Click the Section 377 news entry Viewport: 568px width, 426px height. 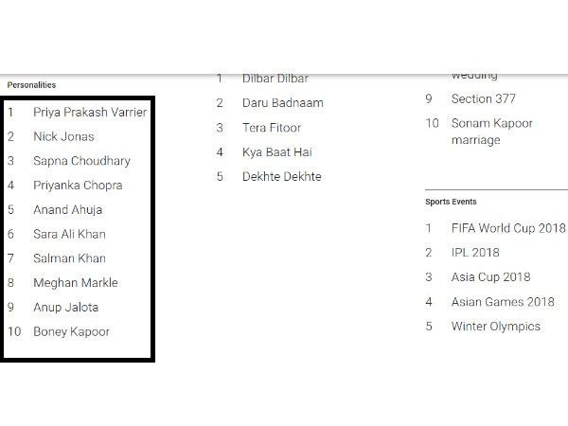483,98
